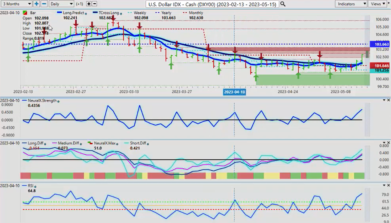Click the Weekly legend label
The height and width of the screenshot is (223, 391).
coord(140,13)
